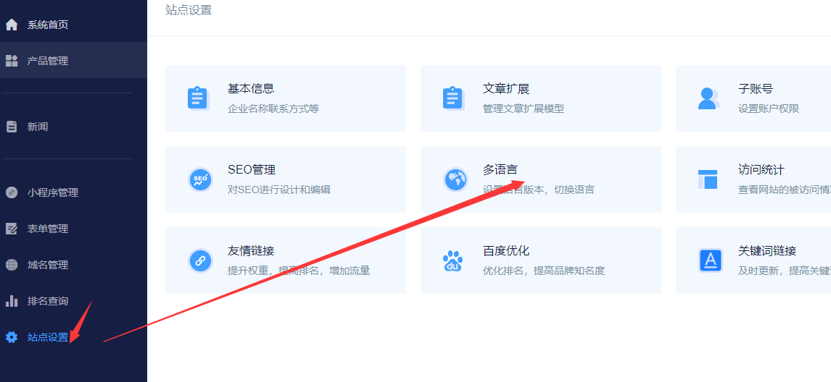Click the 排名查询 bar chart icon

pos(12,301)
